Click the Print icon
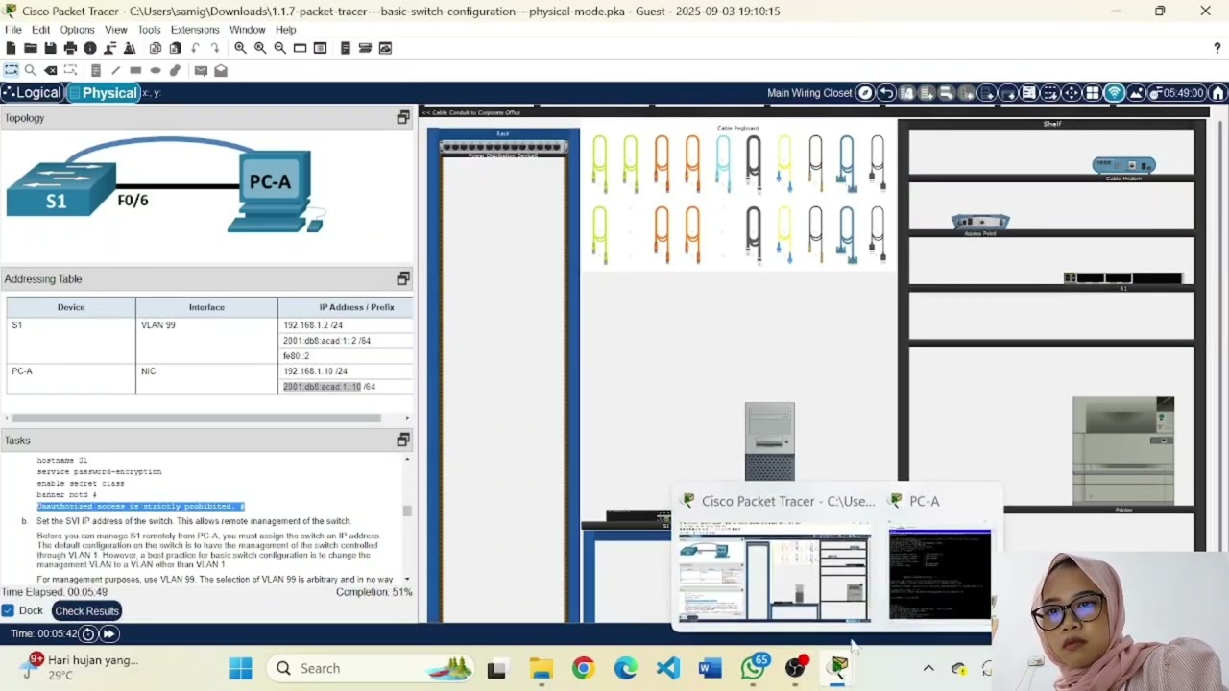 point(70,48)
